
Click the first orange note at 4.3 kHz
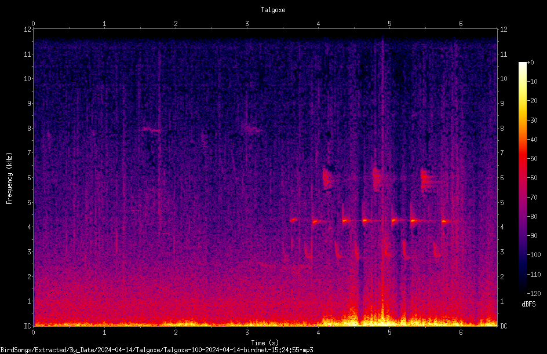click(x=294, y=220)
